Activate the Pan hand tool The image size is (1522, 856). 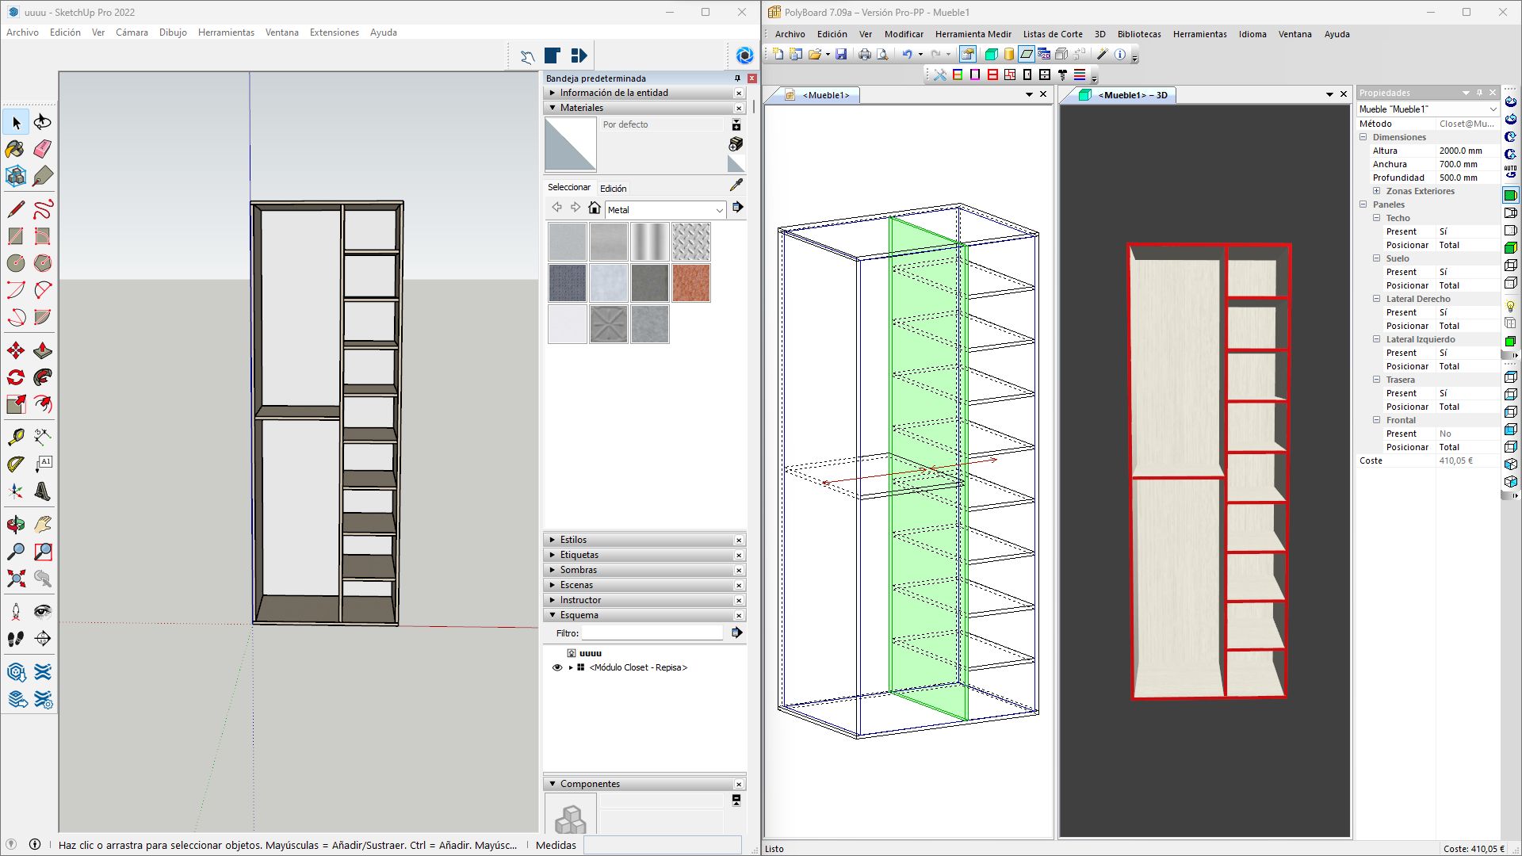pyautogui.click(x=44, y=523)
